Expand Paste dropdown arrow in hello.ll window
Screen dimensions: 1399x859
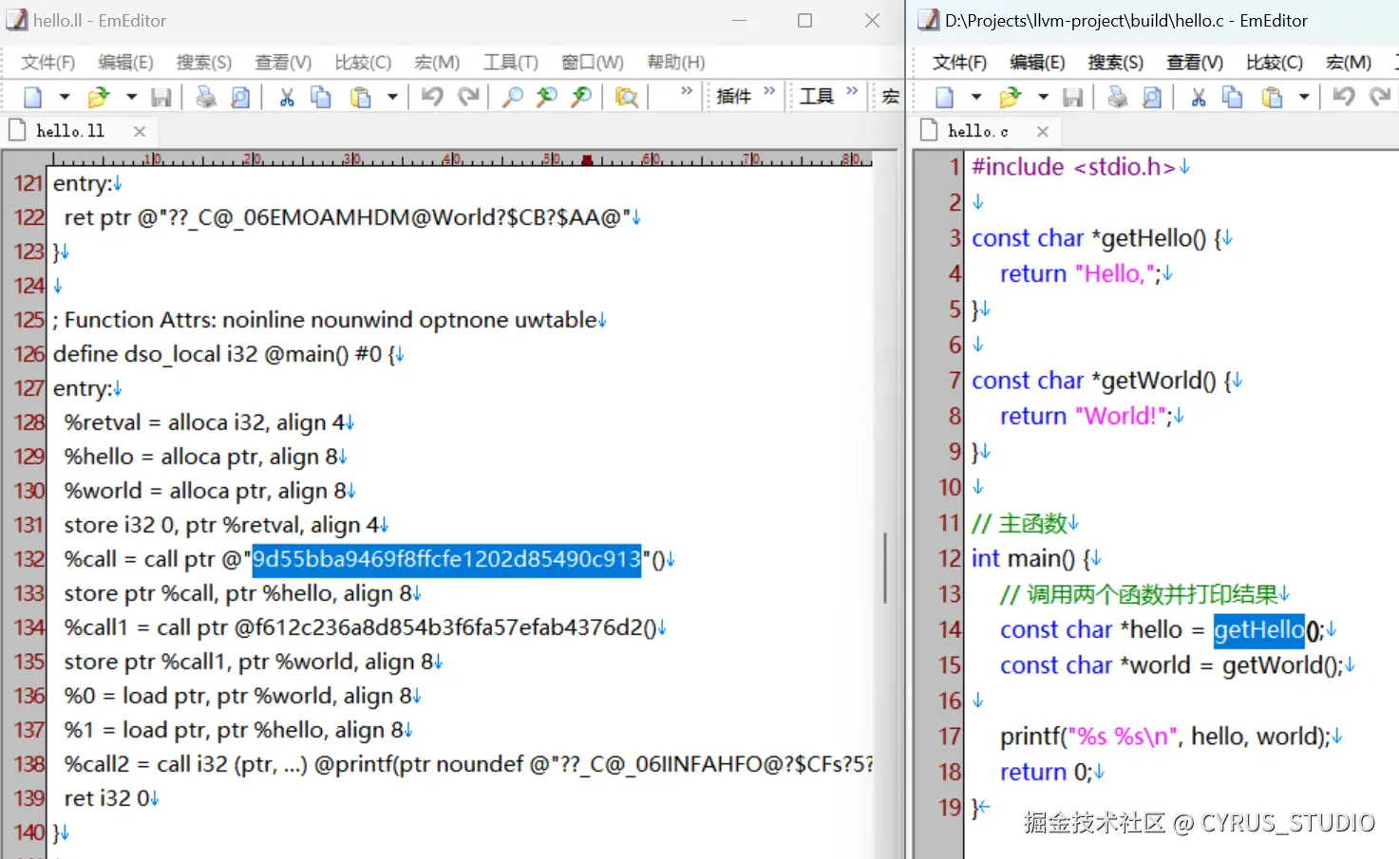point(392,97)
